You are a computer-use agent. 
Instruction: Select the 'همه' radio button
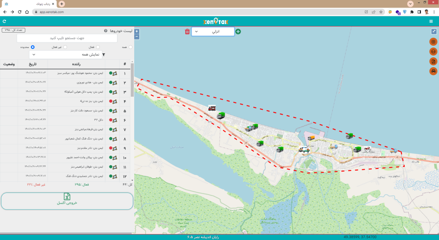point(130,47)
